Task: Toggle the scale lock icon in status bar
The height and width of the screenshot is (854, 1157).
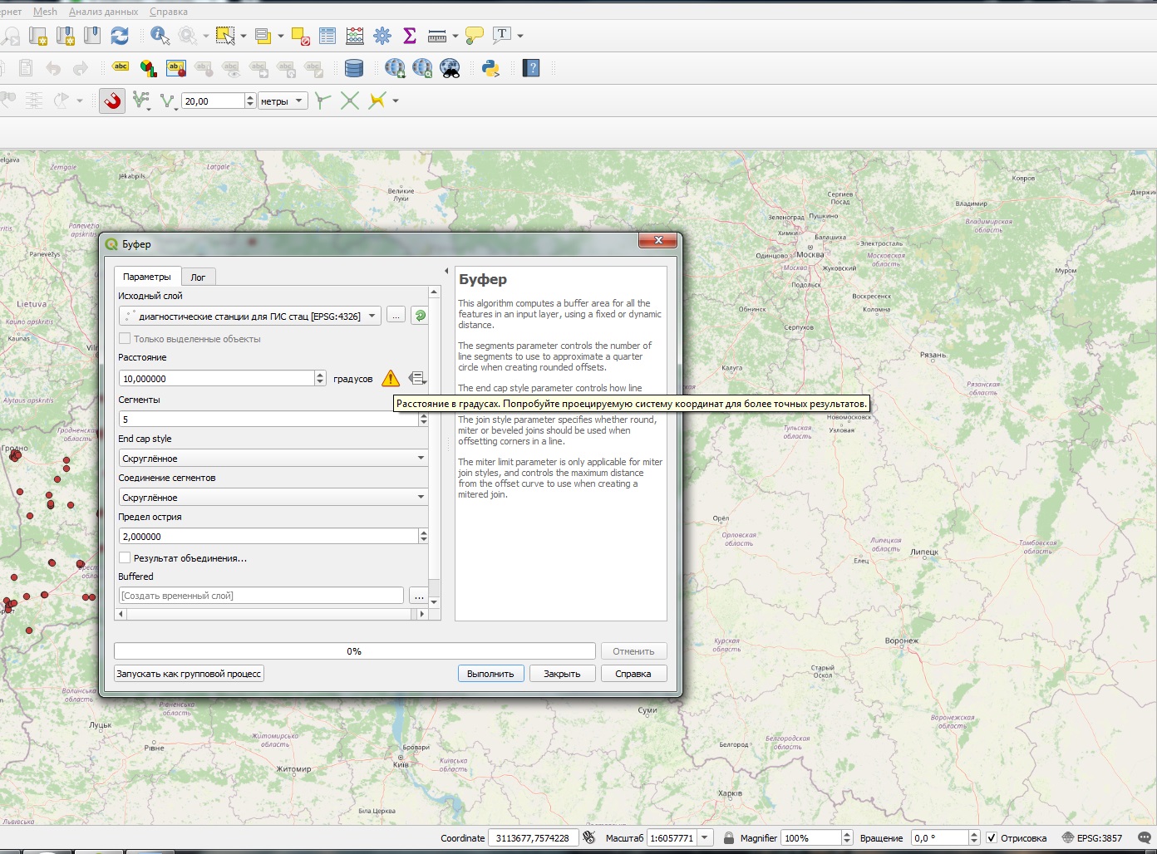Action: 729,837
